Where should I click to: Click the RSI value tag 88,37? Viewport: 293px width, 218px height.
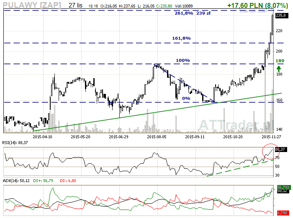click(x=280, y=150)
